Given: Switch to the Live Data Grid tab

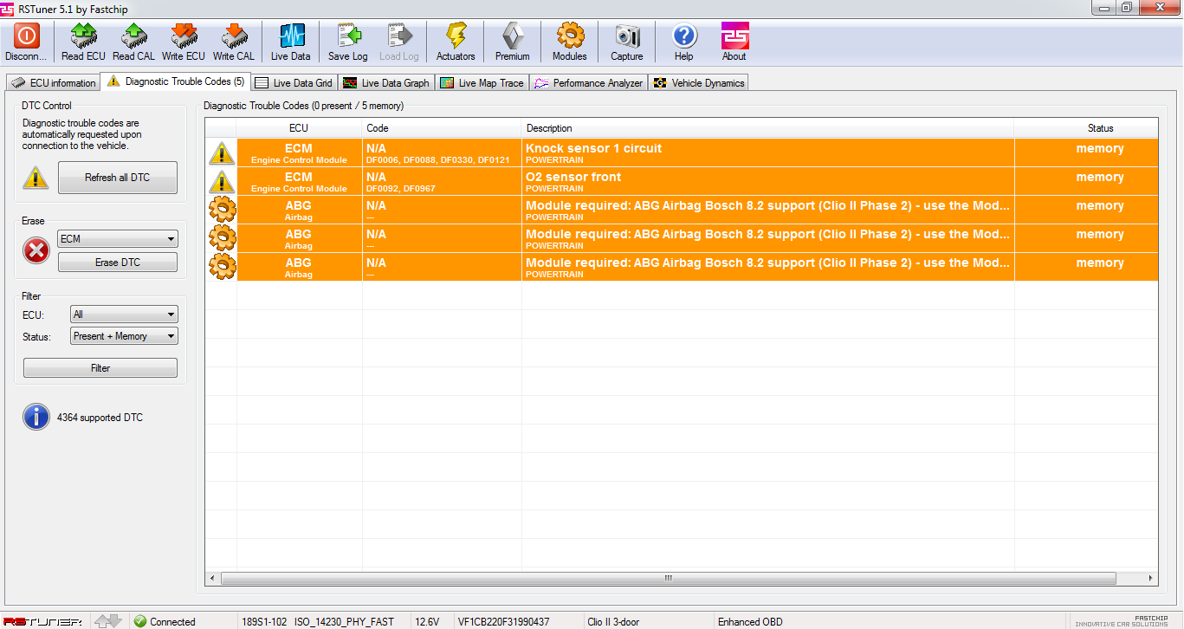Looking at the screenshot, I should 294,83.
